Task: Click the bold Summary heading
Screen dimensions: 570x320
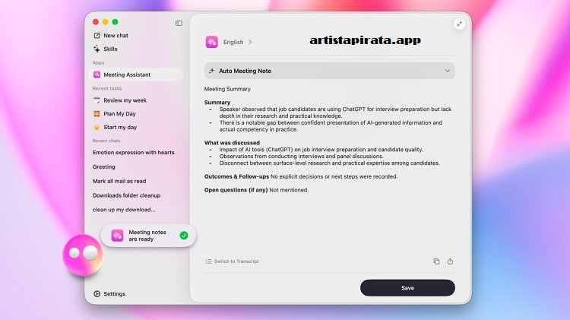Action: click(217, 103)
